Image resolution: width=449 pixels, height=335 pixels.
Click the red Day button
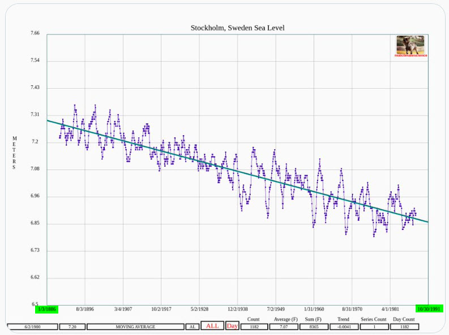[x=232, y=326]
